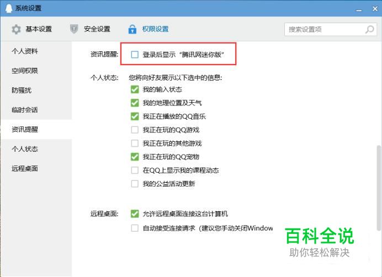
Task: Click the 您将向好友展示以下选中的信息 text
Action: 176,78
